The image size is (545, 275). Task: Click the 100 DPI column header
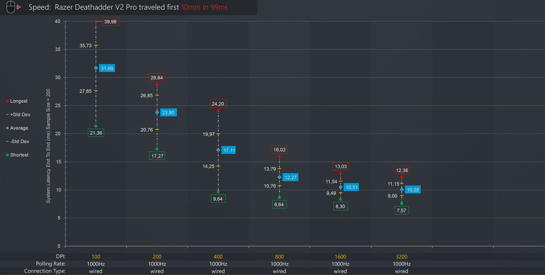pyautogui.click(x=96, y=257)
